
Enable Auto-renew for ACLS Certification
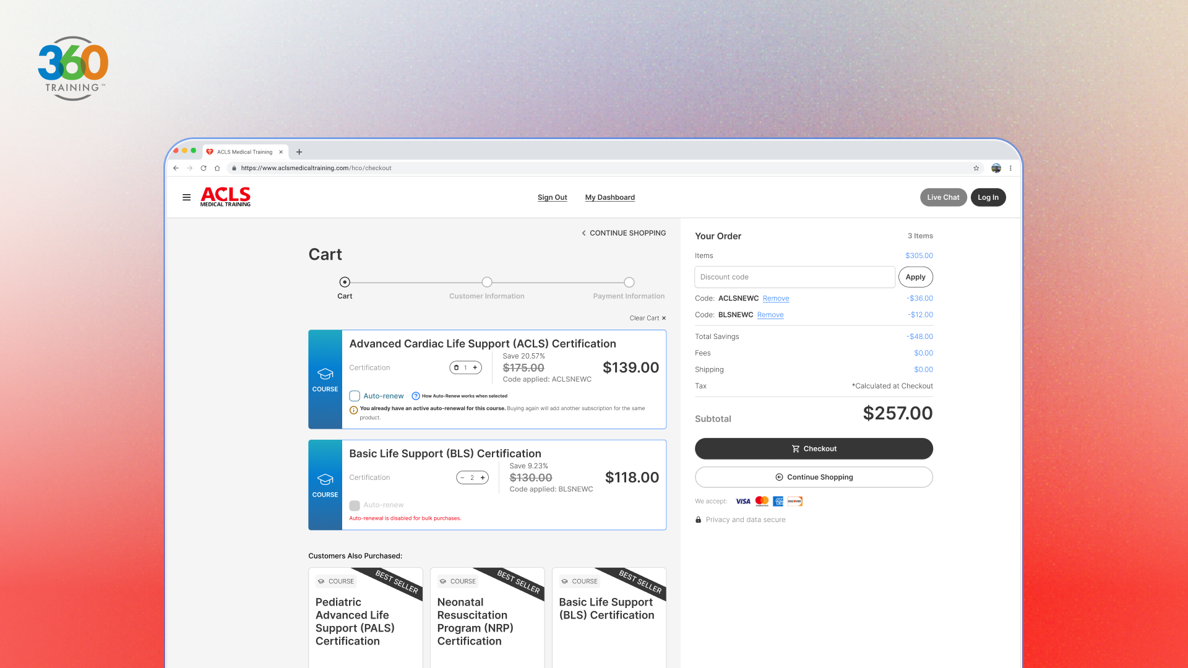(x=355, y=396)
